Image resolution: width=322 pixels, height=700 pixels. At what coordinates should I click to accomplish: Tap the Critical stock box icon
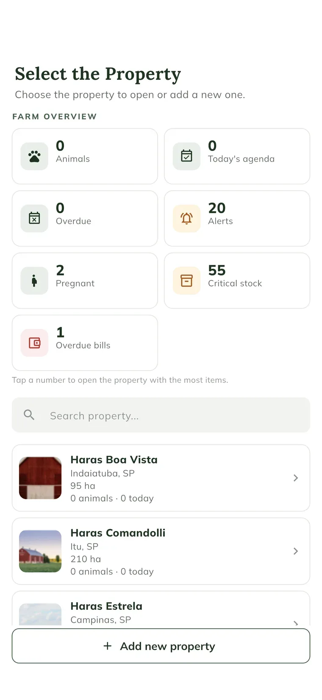click(186, 281)
